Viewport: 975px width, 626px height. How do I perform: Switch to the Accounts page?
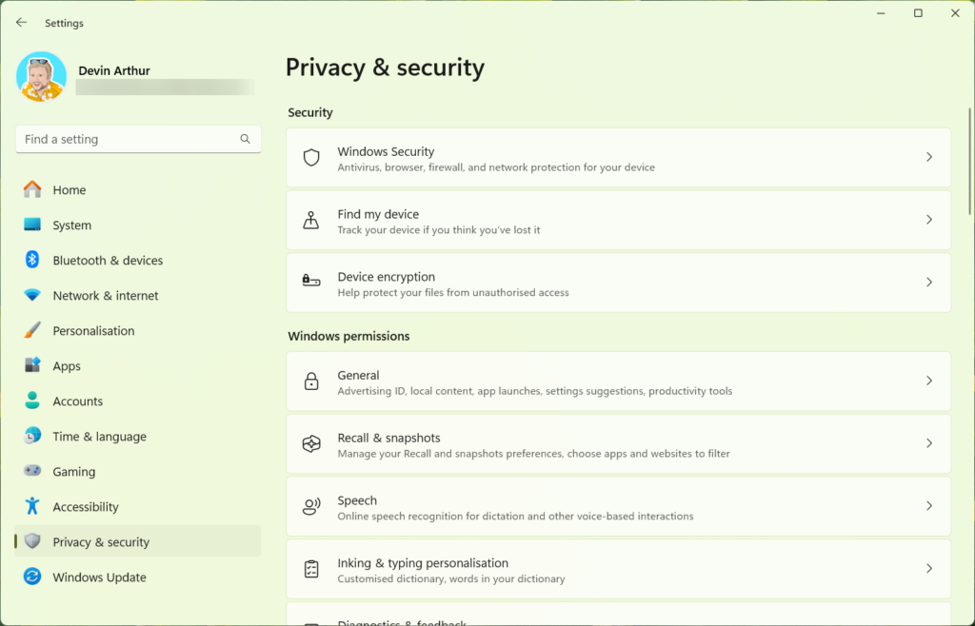tap(77, 401)
